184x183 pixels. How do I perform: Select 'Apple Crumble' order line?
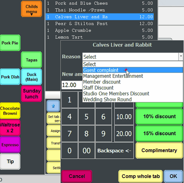click(100, 30)
